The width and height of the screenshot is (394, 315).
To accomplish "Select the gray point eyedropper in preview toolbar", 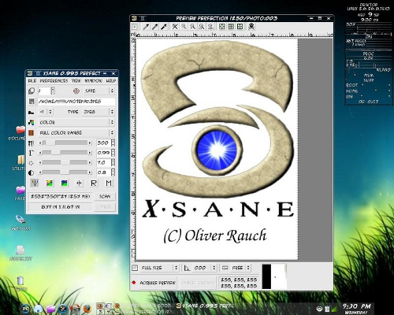I will pos(155,27).
